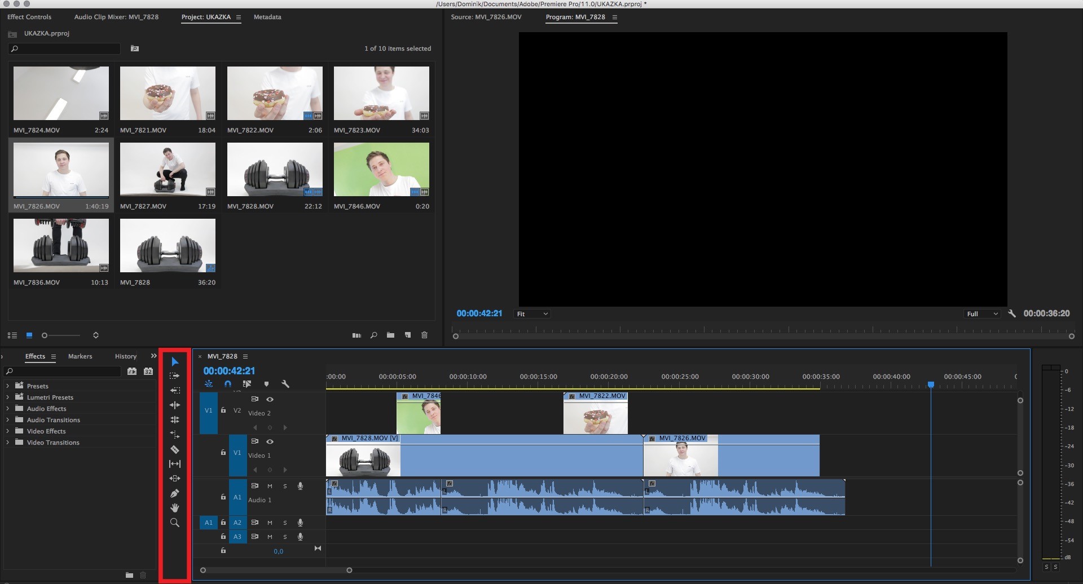Switch to the Markers panel tab
This screenshot has width=1083, height=584.
pos(80,356)
